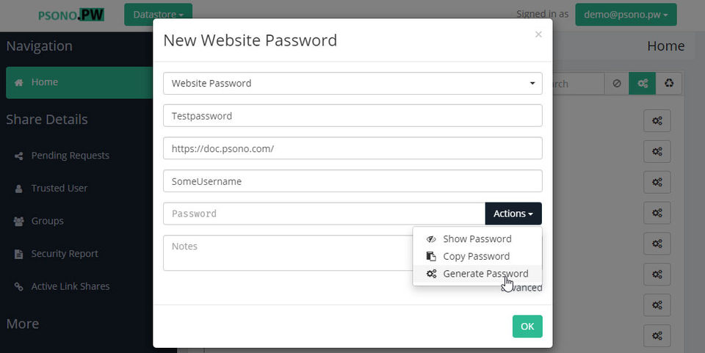Viewport: 705px width, 353px height.
Task: Select Generate Password from Actions menu
Action: click(485, 274)
